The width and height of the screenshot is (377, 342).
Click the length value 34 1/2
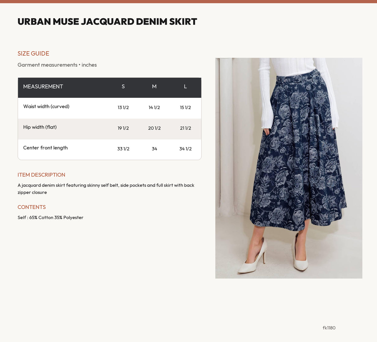[185, 149]
